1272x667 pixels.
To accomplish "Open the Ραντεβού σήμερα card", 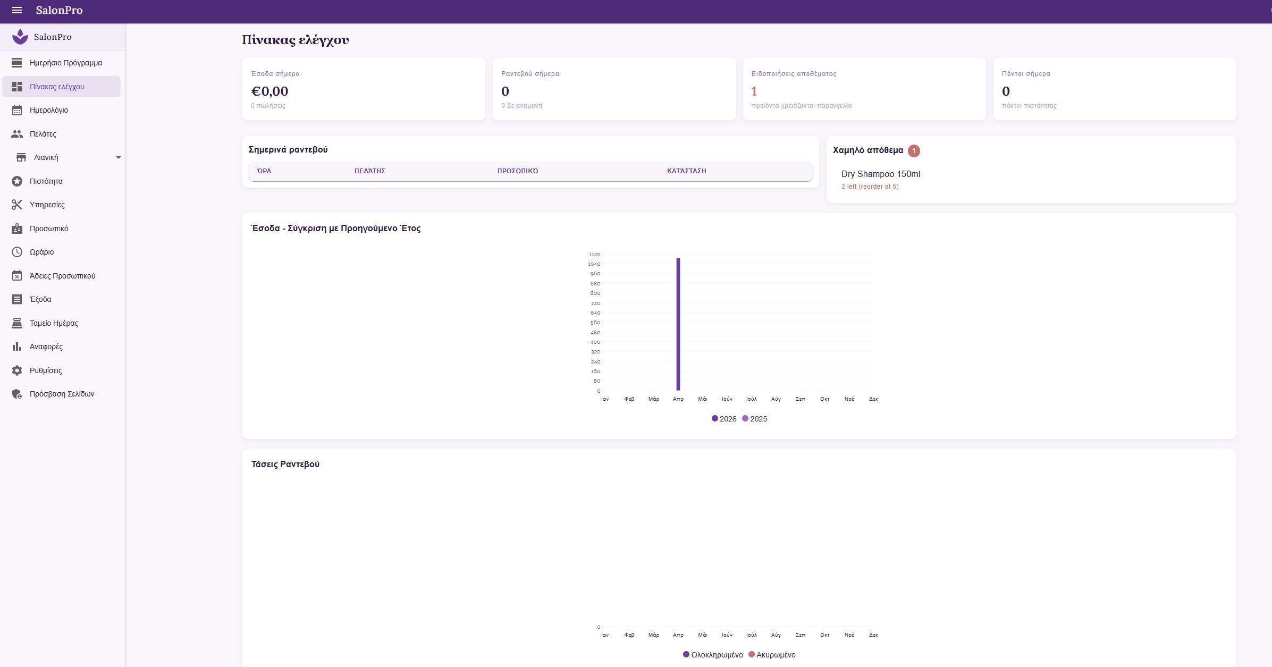I will click(x=614, y=89).
